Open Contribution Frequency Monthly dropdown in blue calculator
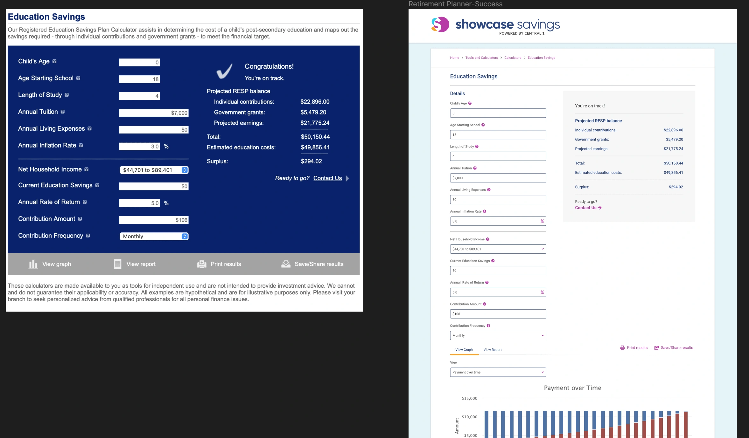 click(154, 236)
